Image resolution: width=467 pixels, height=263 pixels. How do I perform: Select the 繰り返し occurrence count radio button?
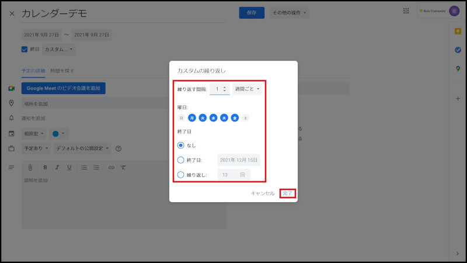point(181,174)
